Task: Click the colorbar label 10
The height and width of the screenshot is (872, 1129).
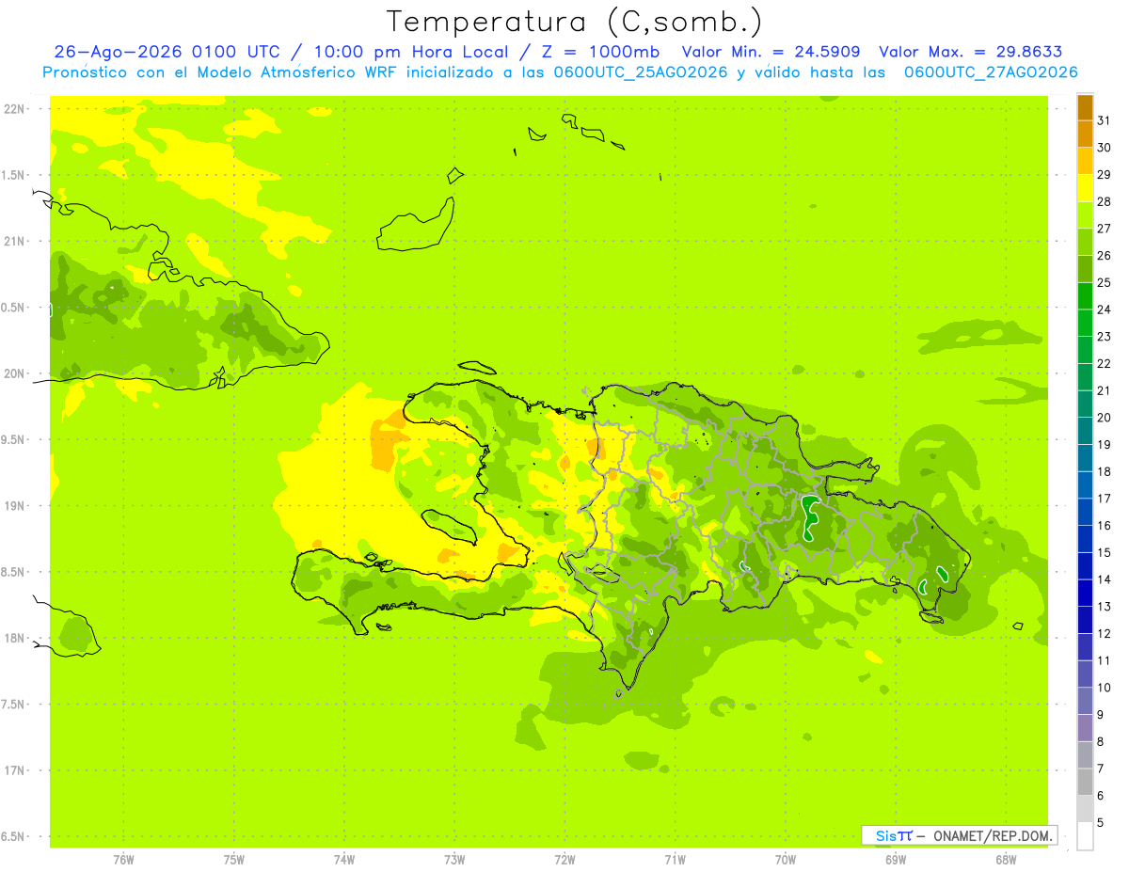Action: click(x=1104, y=688)
